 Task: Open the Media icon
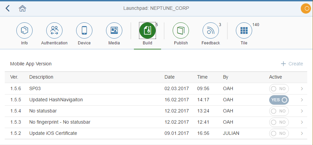tap(114, 31)
